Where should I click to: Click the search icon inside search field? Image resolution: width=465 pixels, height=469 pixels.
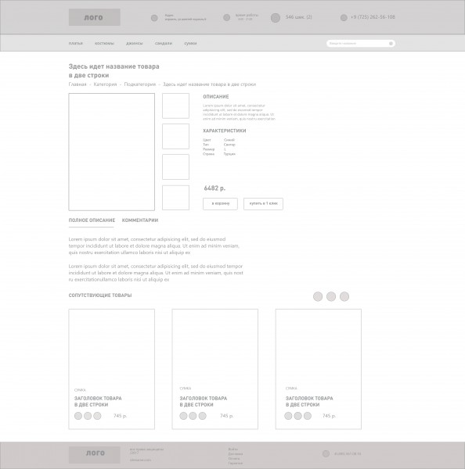click(x=391, y=43)
